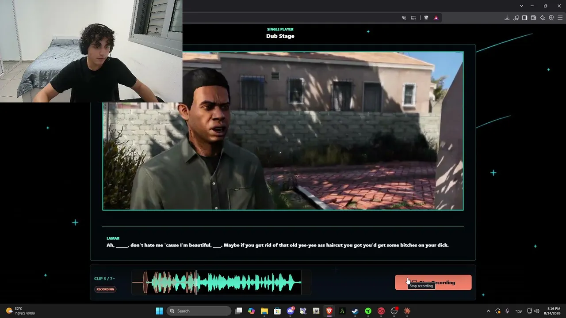
Task: Click the SINGLE PLAYER mode label
Action: (280, 29)
